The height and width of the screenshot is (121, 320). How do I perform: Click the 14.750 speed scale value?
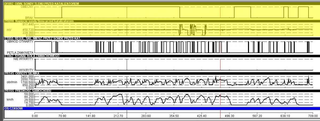pyautogui.click(x=29, y=103)
